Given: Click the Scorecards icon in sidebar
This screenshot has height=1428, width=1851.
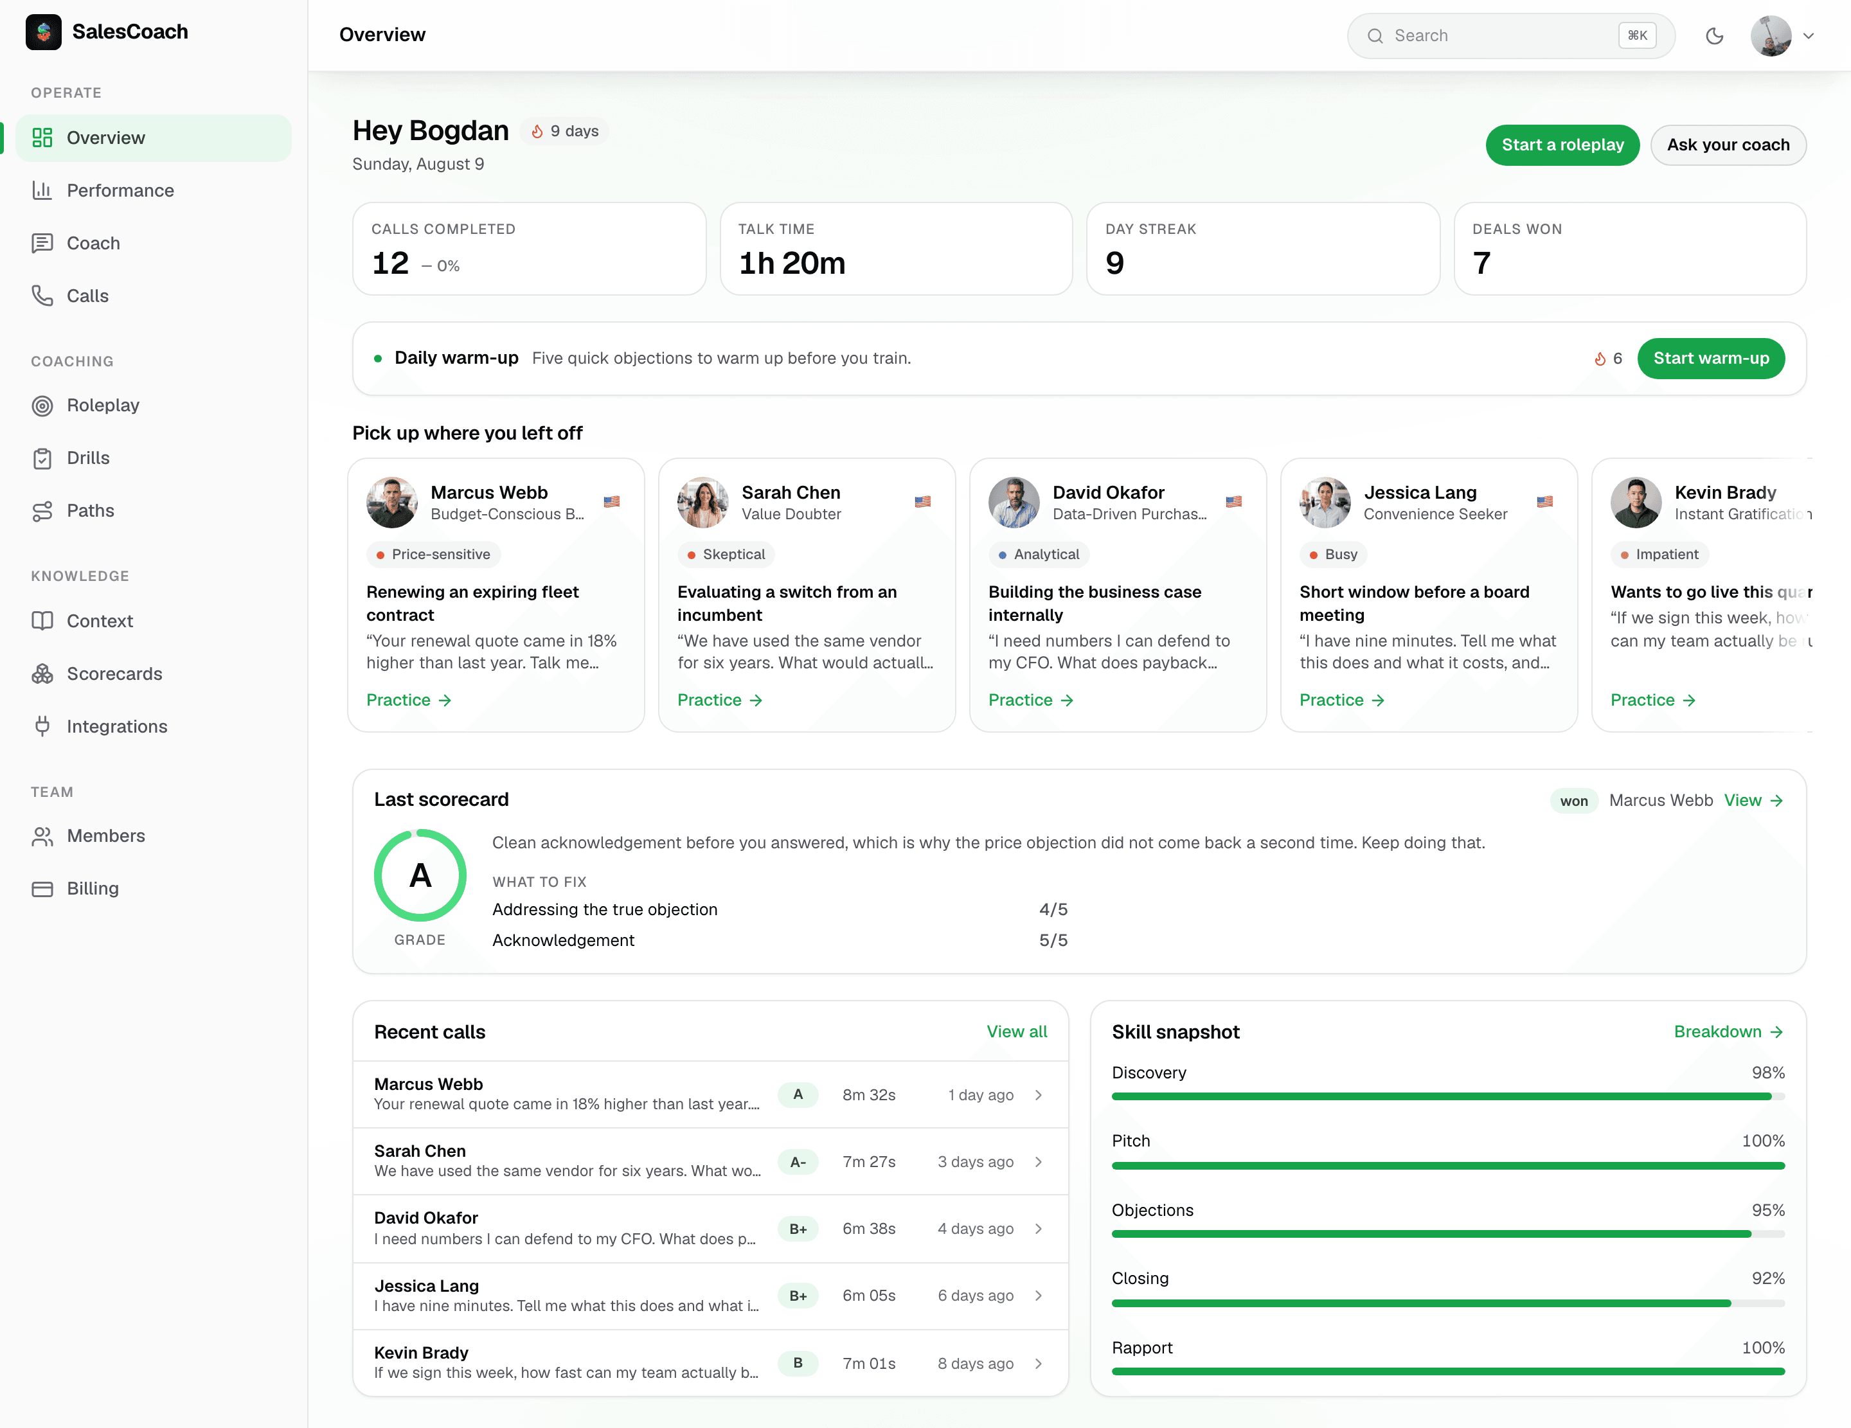Looking at the screenshot, I should point(42,674).
